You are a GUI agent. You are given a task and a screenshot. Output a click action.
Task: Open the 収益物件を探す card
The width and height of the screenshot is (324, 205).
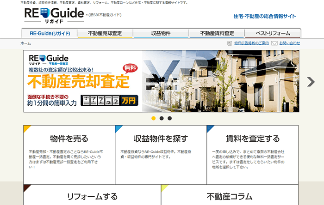(x=161, y=155)
